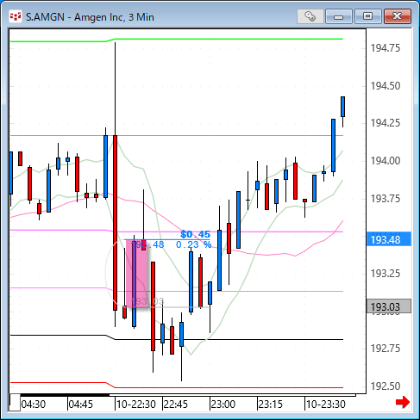Maximize the AMGN chart window
Screen dimensions: 420x420
[367, 16]
